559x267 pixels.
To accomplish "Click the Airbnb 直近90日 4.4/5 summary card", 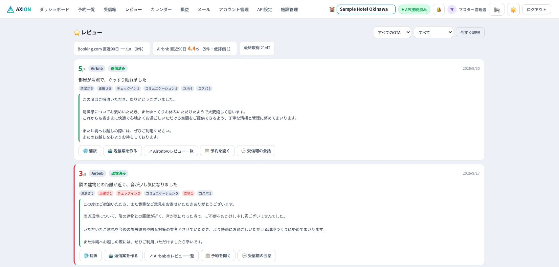I will 195,48.
